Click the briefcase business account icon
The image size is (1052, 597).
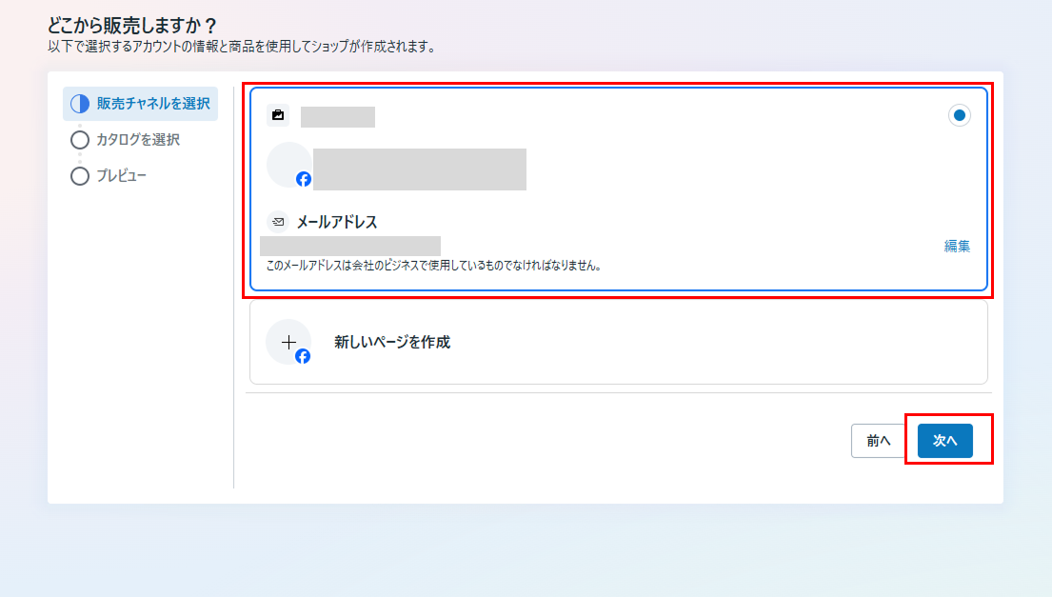coord(277,115)
